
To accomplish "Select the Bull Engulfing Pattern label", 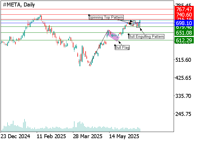I will (x=146, y=36).
